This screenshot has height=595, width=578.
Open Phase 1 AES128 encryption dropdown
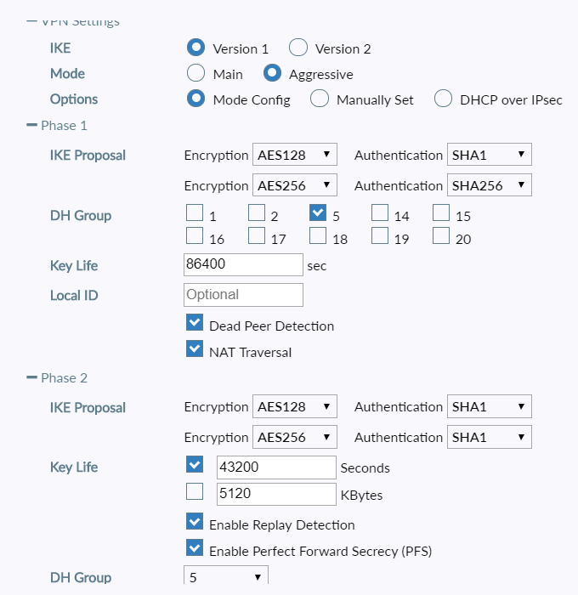tap(295, 155)
